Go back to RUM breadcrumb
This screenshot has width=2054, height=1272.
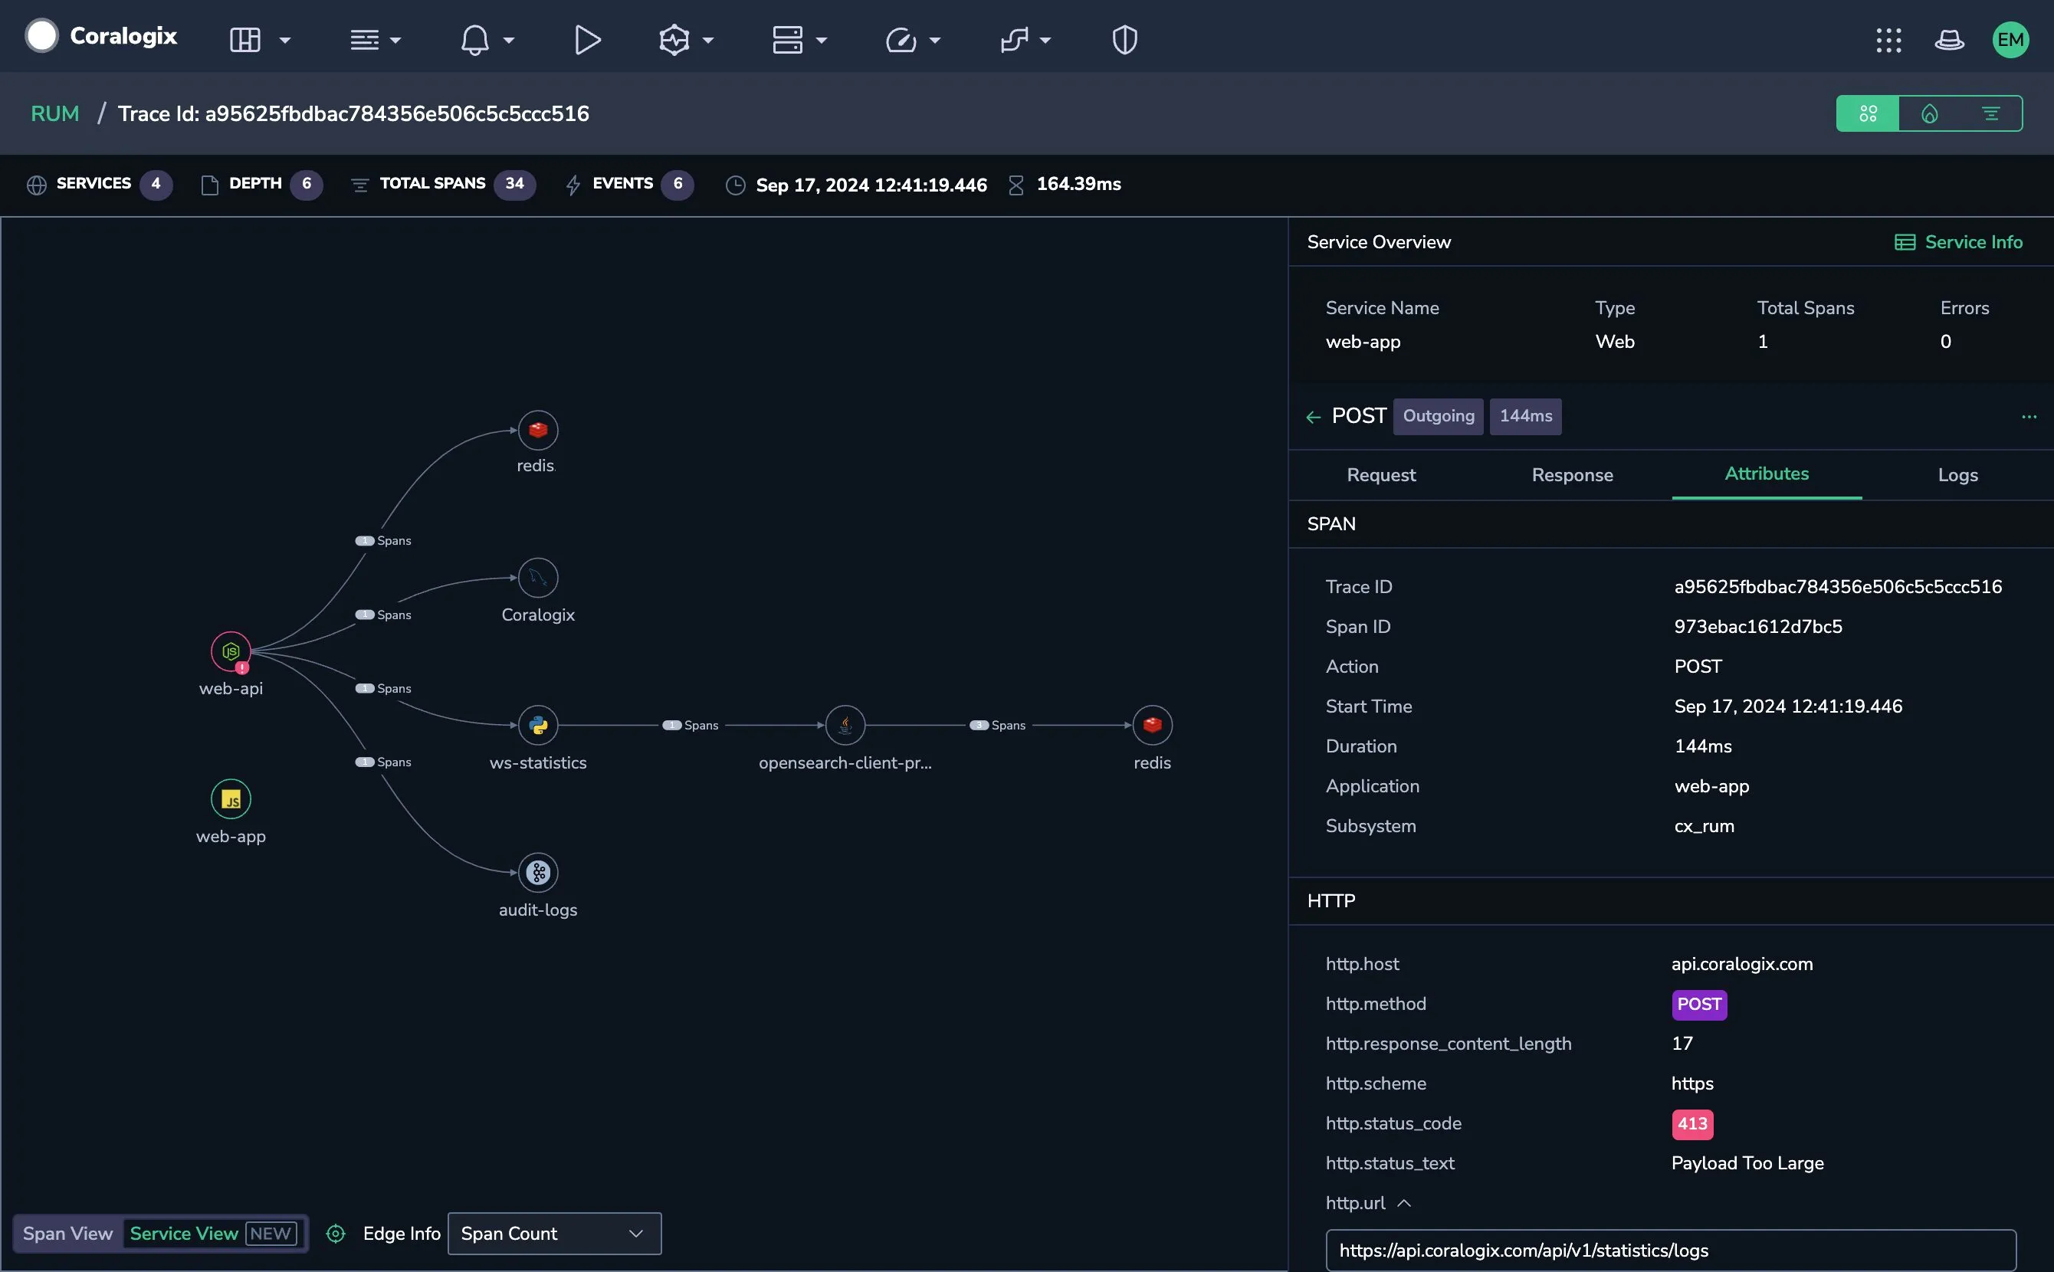coord(54,113)
